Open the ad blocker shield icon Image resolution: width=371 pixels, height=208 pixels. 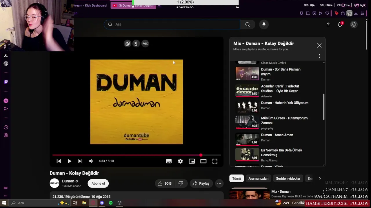pos(314,13)
